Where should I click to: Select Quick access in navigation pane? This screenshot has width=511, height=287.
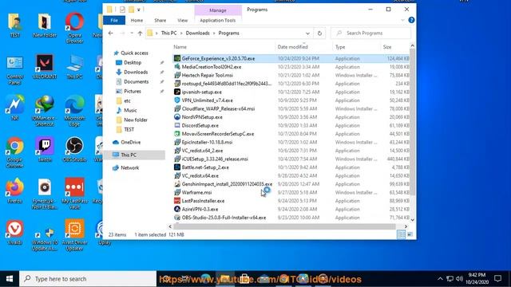pyautogui.click(x=134, y=53)
